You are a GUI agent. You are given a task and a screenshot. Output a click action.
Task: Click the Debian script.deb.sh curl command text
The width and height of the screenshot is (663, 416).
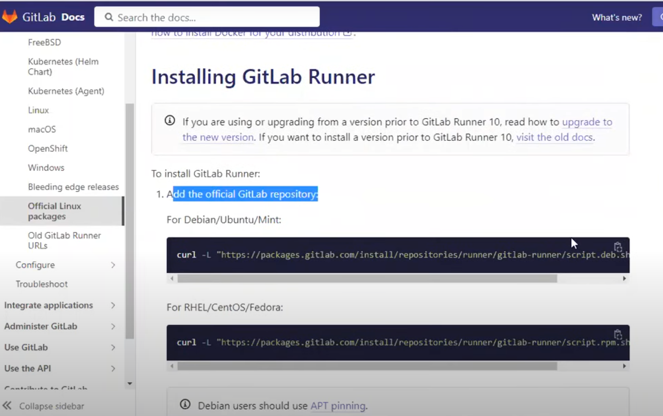(x=403, y=255)
